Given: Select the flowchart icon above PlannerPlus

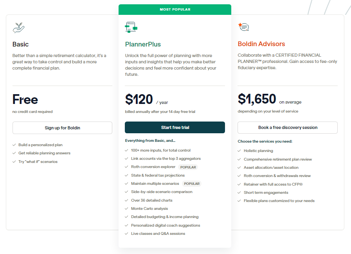Looking at the screenshot, I should pos(131,27).
